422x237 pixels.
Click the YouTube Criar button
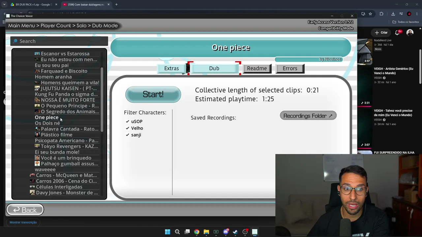pos(381,33)
